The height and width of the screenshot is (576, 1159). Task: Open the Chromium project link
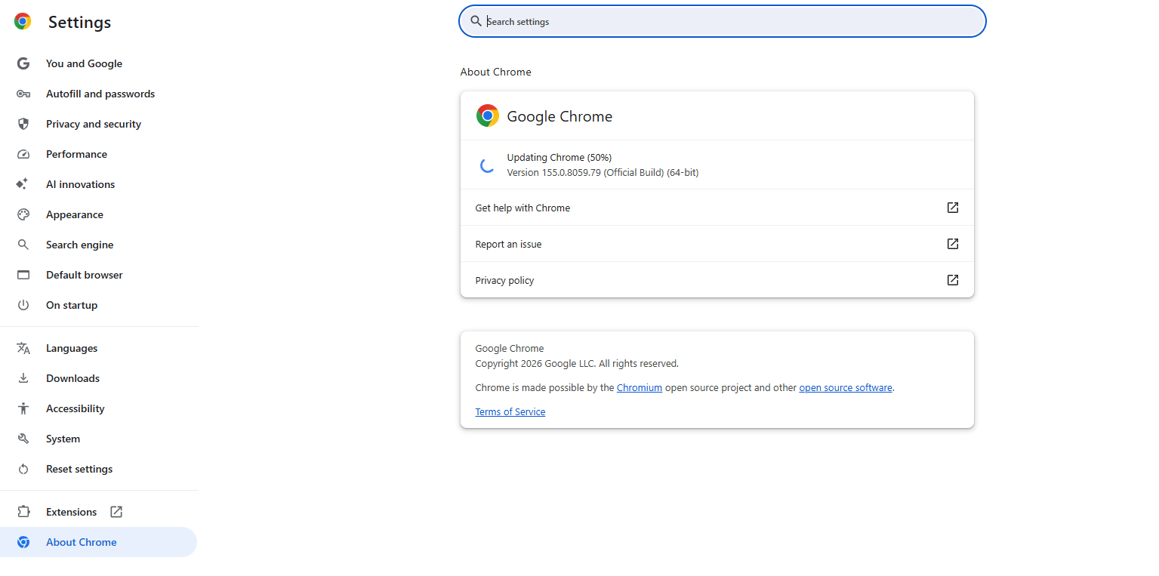[x=640, y=387]
